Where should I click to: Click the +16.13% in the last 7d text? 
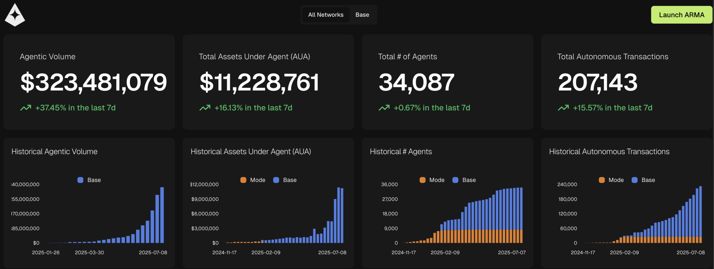point(253,108)
